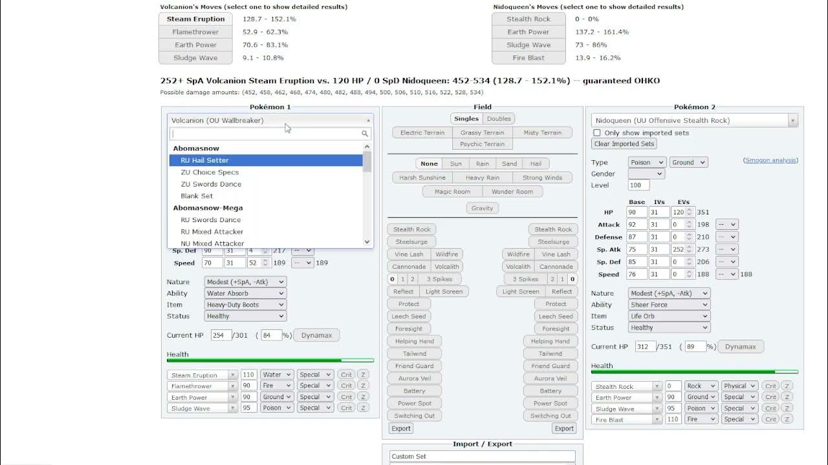
Task: Enable Electric Terrain
Action: click(x=422, y=132)
